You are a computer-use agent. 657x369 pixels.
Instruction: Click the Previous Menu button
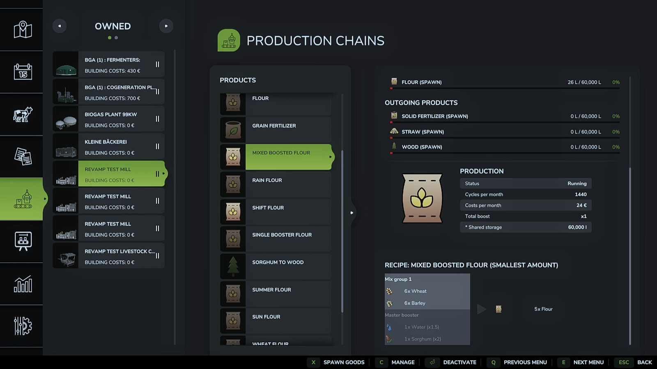point(517,362)
